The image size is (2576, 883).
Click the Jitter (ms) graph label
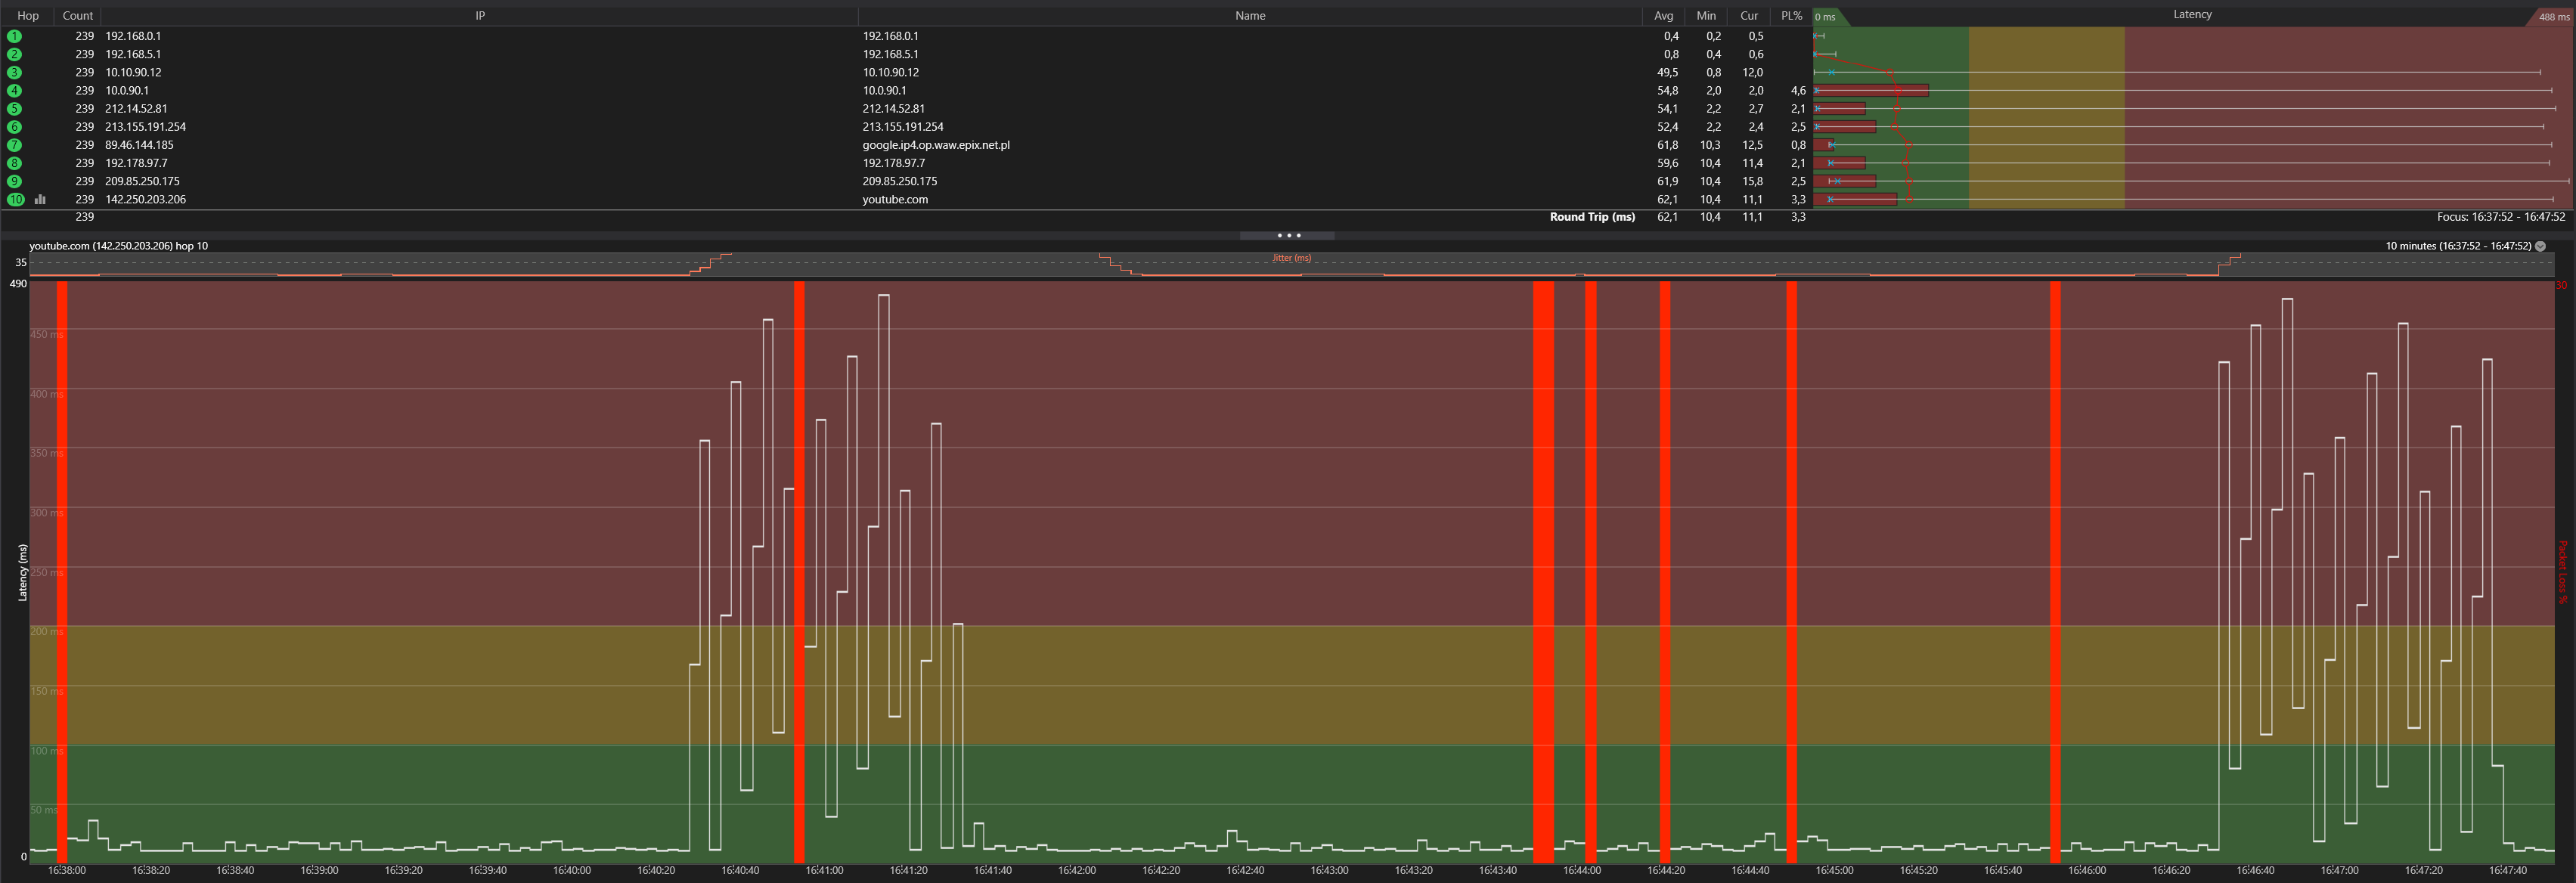1291,258
